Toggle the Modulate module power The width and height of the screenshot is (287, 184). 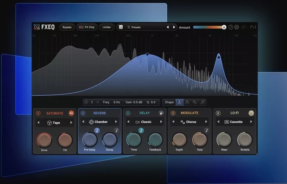coord(173,113)
